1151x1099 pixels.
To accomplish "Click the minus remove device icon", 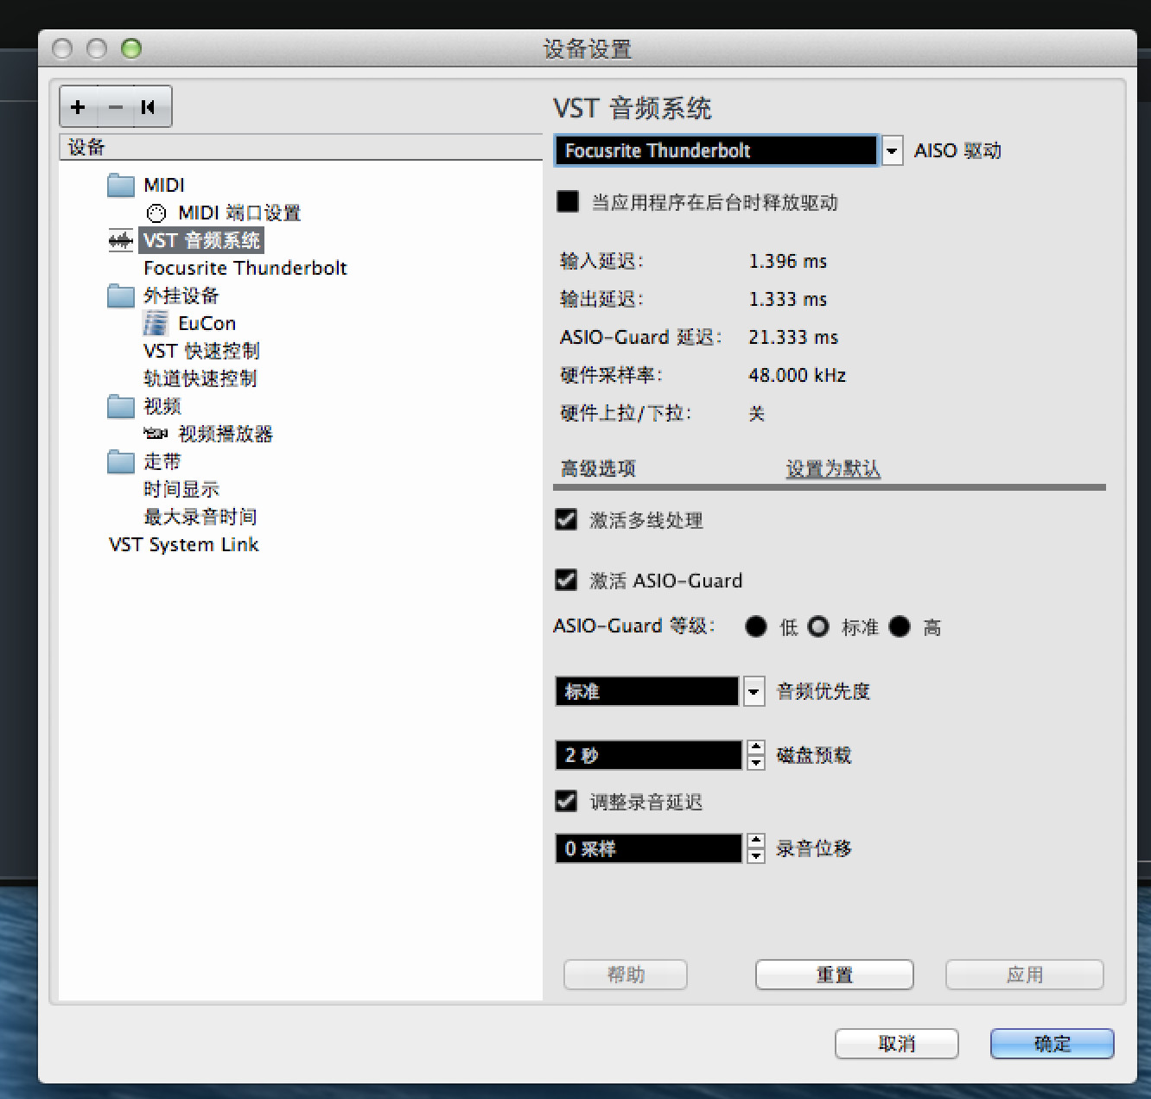I will (x=115, y=107).
